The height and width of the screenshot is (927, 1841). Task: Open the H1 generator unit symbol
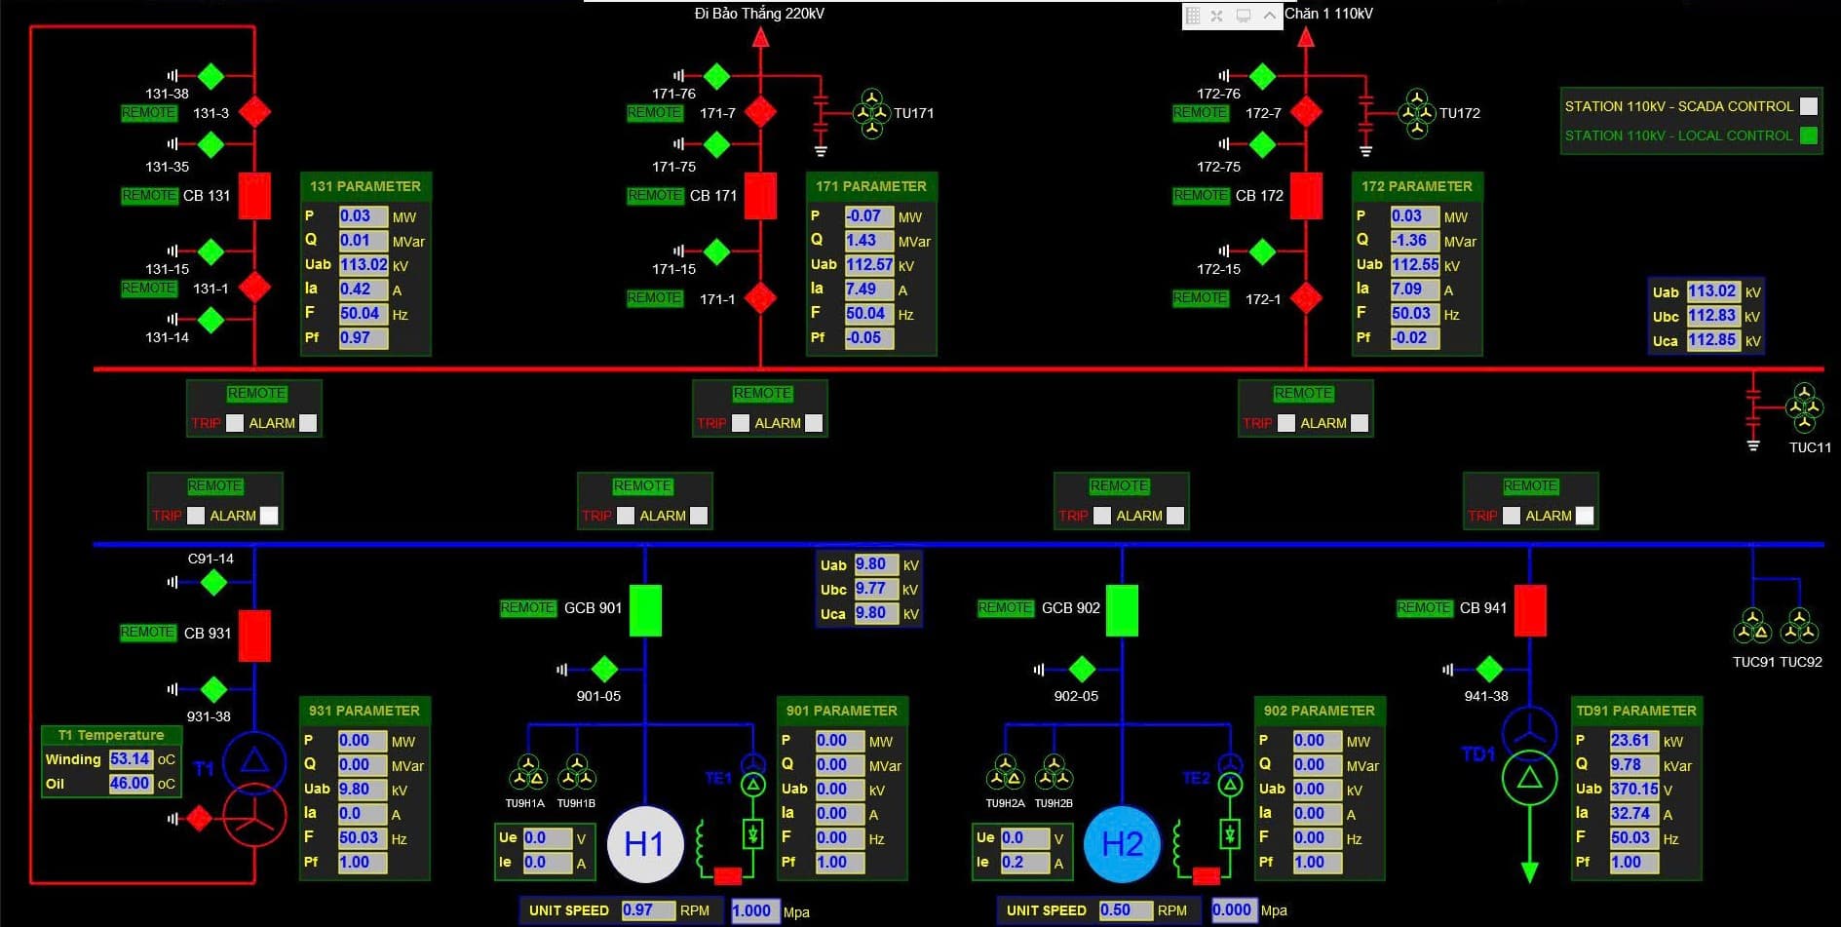tap(644, 843)
